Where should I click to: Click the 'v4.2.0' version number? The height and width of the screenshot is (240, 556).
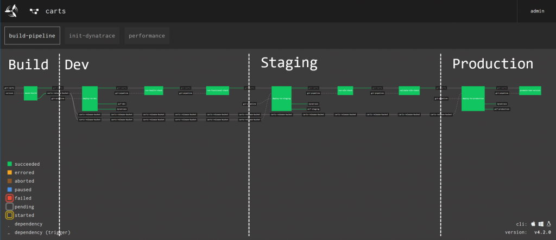(542, 232)
